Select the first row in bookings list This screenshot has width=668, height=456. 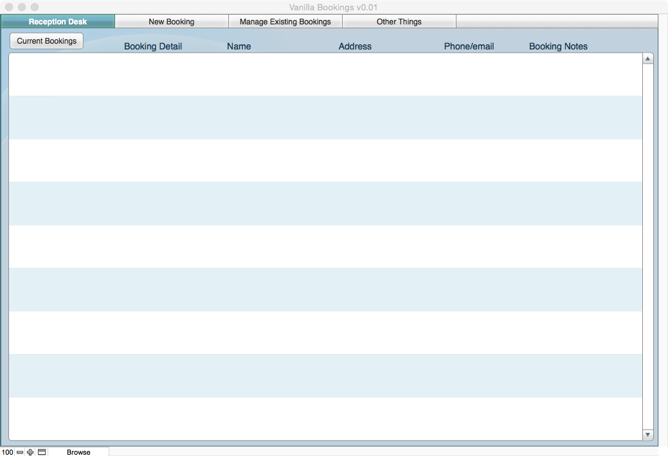(x=325, y=75)
